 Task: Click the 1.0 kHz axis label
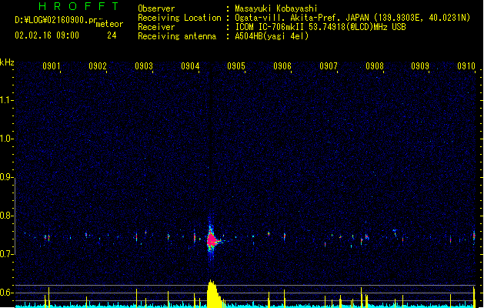6,139
